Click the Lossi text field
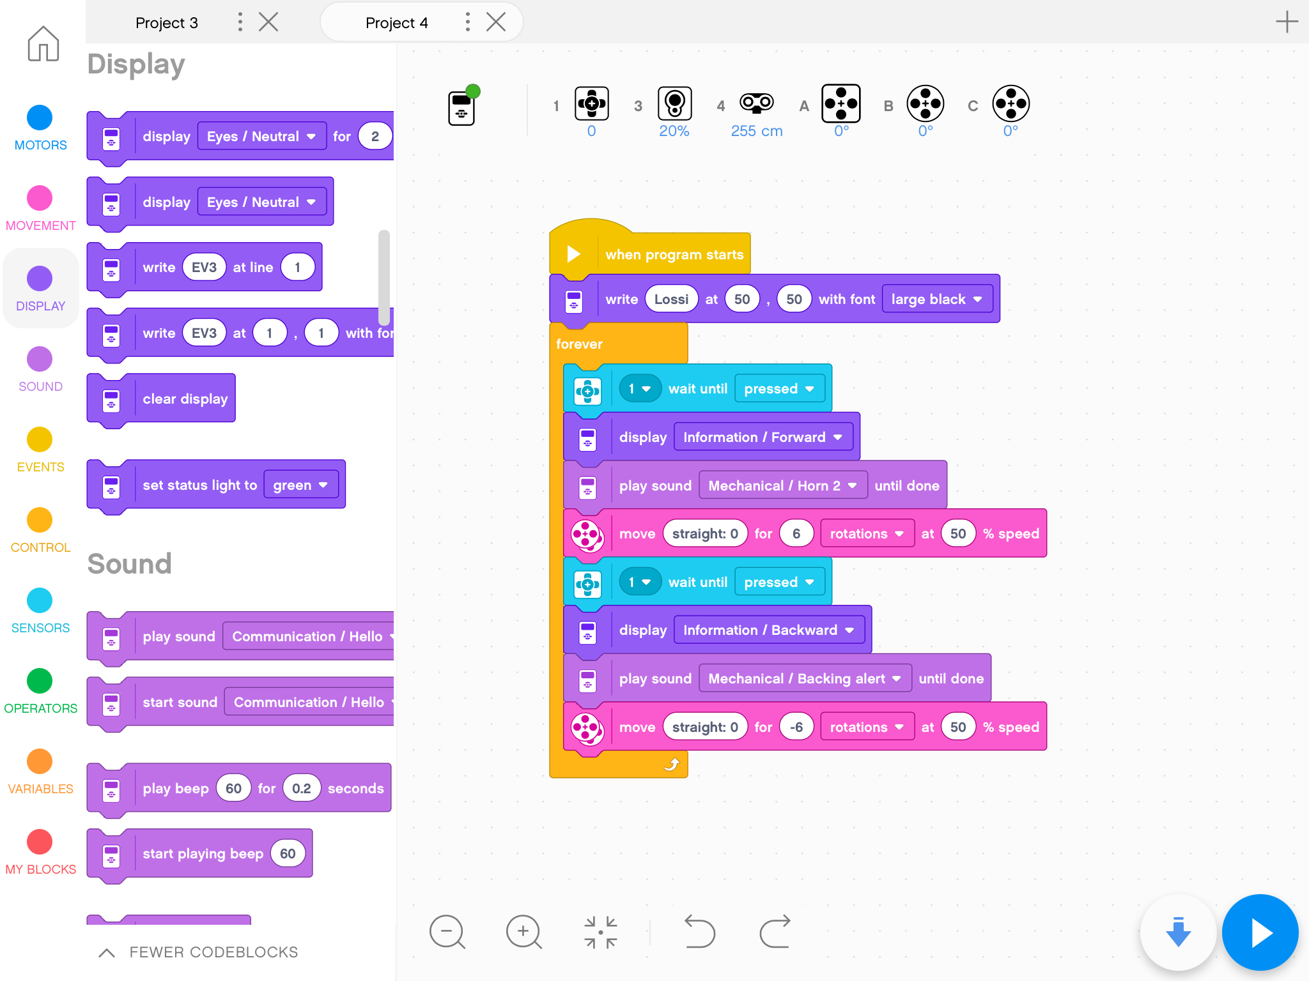Image resolution: width=1309 pixels, height=981 pixels. 671,299
